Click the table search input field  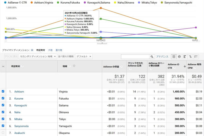coord(135,57)
